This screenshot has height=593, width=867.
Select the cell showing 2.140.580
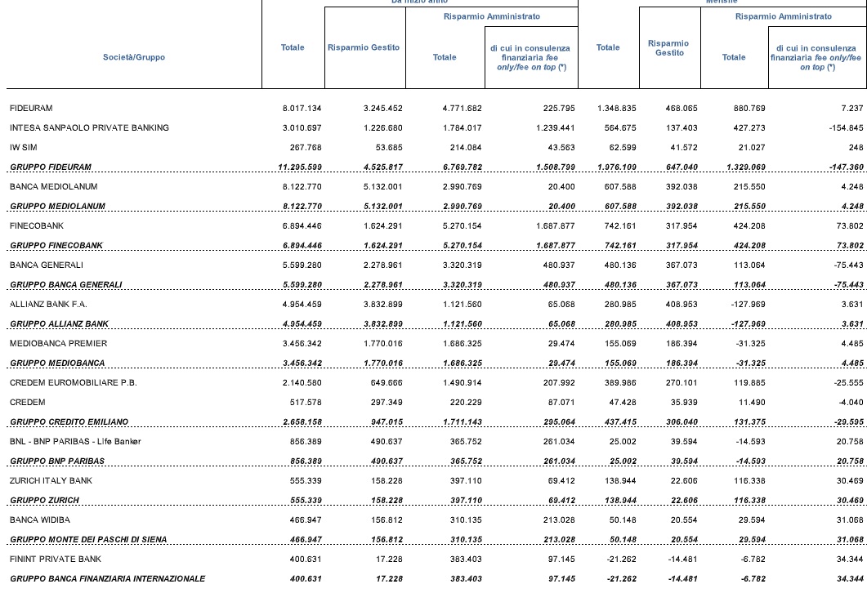click(302, 383)
